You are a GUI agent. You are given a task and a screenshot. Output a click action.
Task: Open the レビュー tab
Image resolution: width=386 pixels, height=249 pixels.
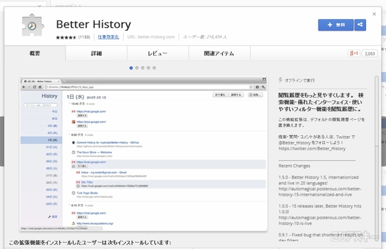coord(158,53)
